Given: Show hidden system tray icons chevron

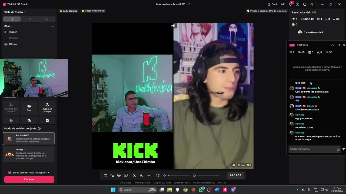Looking at the screenshot, I should tap(297, 190).
